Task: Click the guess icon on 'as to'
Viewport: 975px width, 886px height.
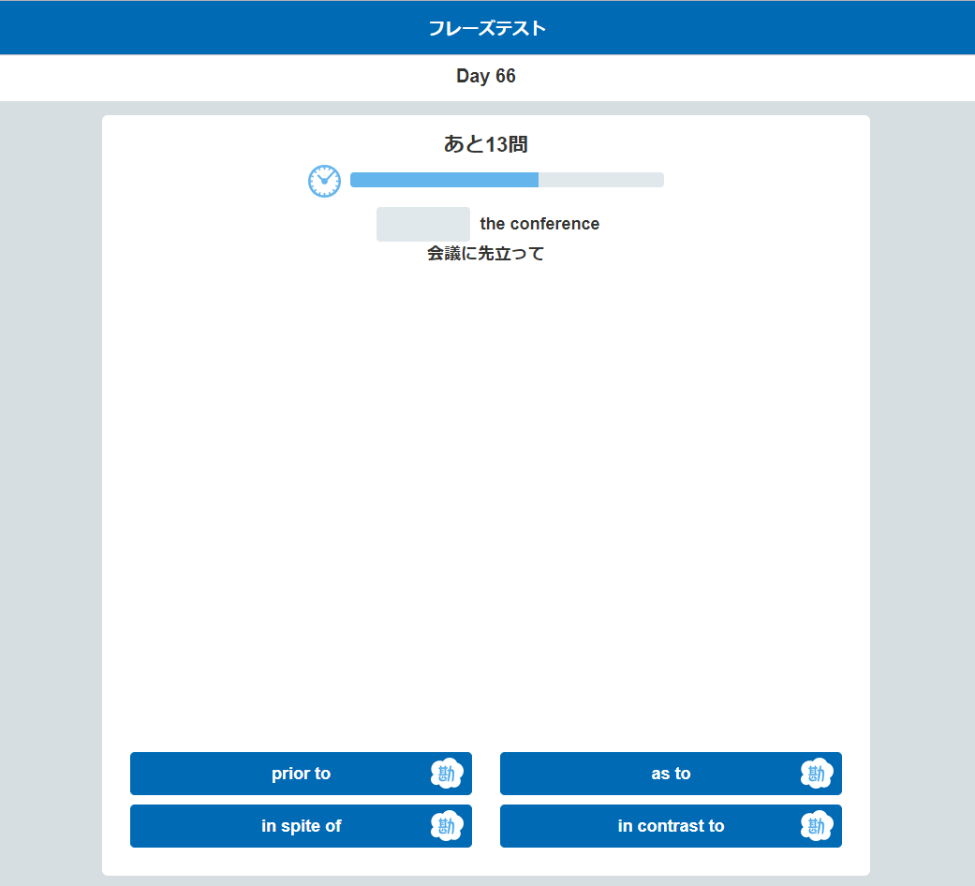Action: [x=817, y=774]
